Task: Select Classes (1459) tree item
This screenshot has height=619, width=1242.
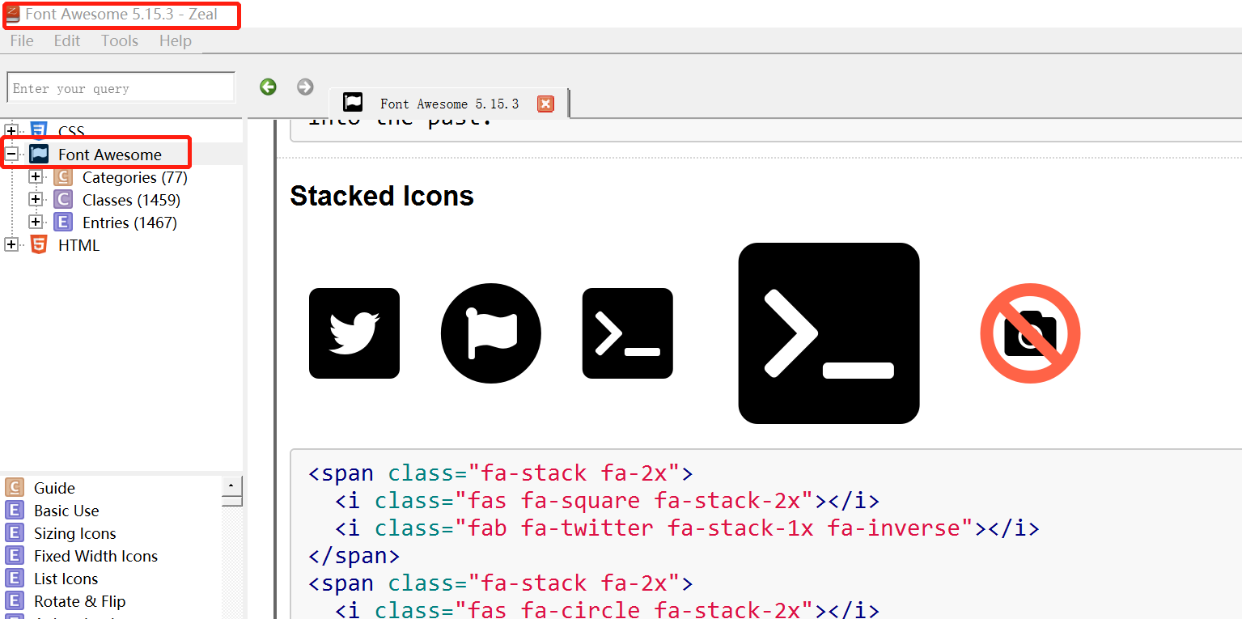Action: click(x=131, y=199)
